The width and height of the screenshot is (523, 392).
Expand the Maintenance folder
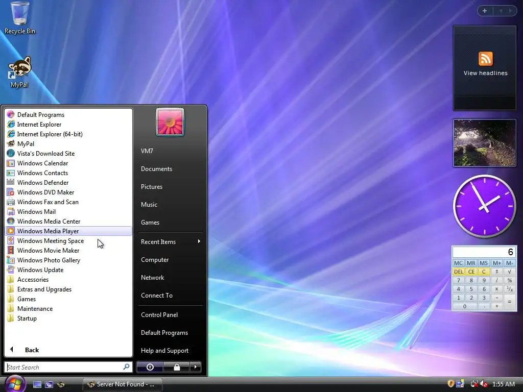tap(68, 308)
